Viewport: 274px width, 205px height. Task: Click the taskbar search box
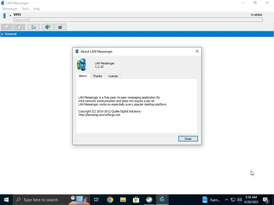click(51, 200)
